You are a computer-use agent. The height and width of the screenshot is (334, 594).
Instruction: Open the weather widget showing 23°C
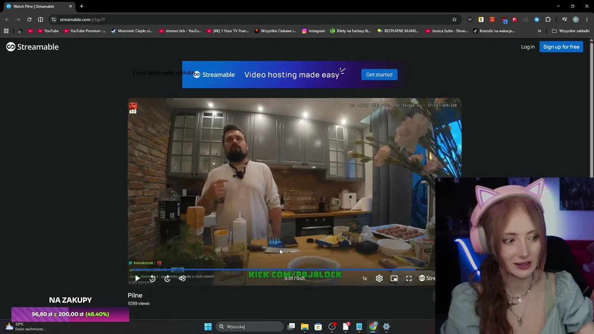click(26, 327)
